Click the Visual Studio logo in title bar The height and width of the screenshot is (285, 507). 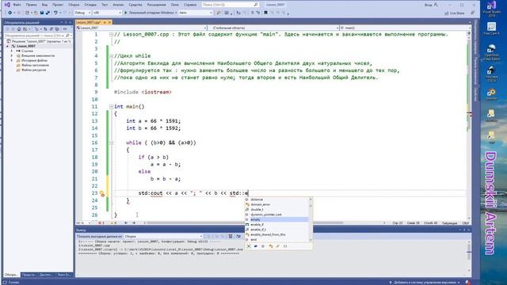tap(7, 5)
